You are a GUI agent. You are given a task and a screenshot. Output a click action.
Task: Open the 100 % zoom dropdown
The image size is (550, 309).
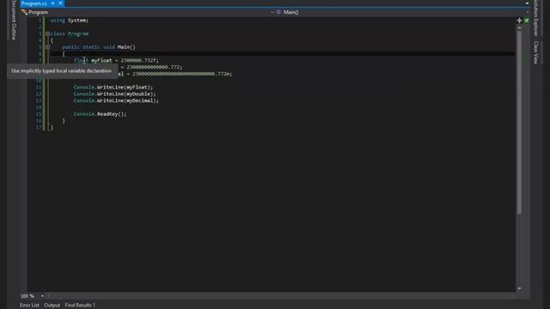pos(42,296)
